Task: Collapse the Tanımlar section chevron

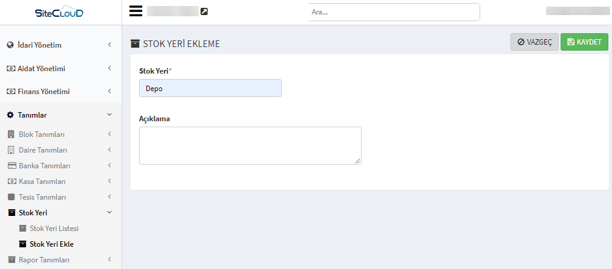Action: click(109, 115)
